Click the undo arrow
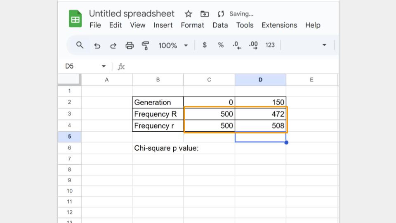 (97, 45)
